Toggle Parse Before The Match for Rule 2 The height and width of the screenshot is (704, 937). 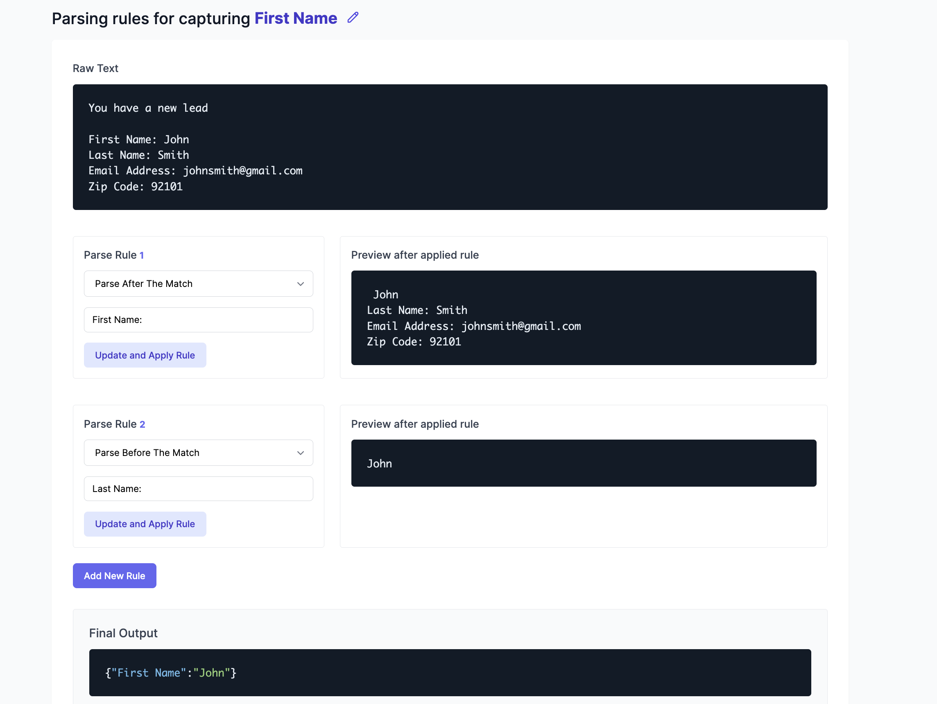click(197, 453)
